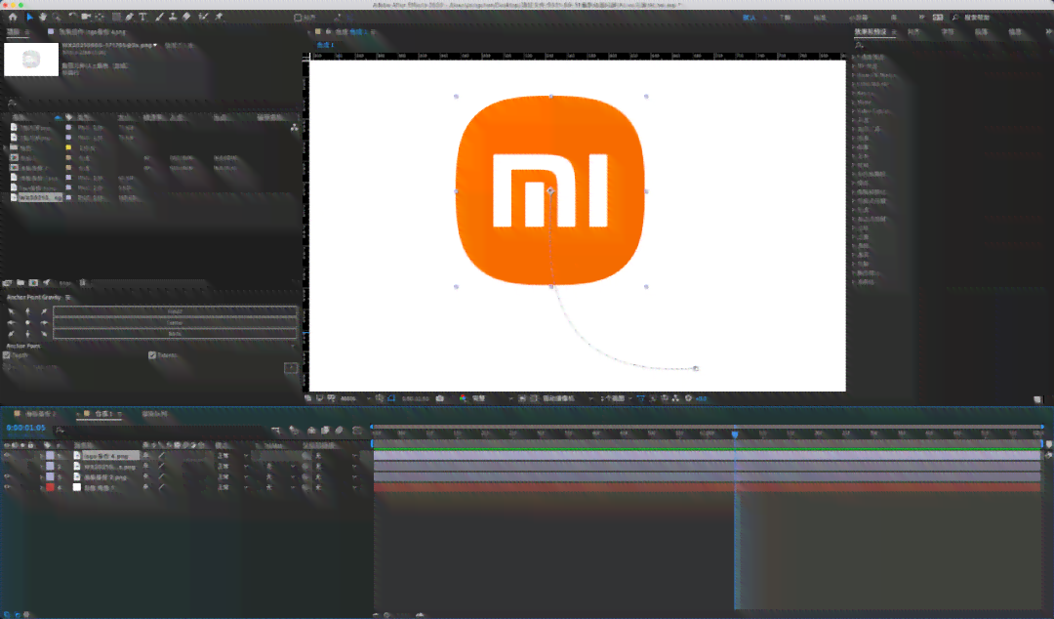Select the Puppet Pin tool

220,17
